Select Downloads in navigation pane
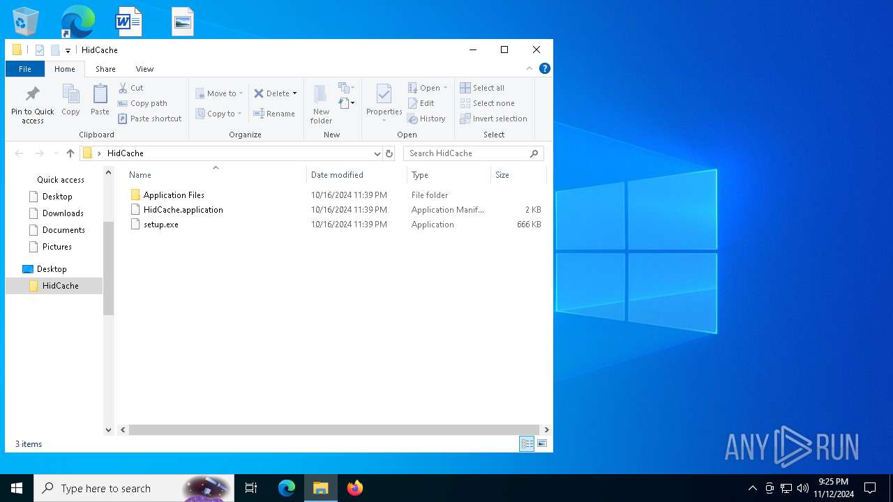Image resolution: width=893 pixels, height=502 pixels. (63, 213)
